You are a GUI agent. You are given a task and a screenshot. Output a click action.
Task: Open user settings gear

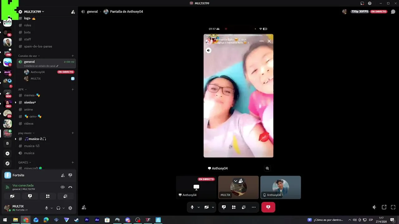coord(70,208)
